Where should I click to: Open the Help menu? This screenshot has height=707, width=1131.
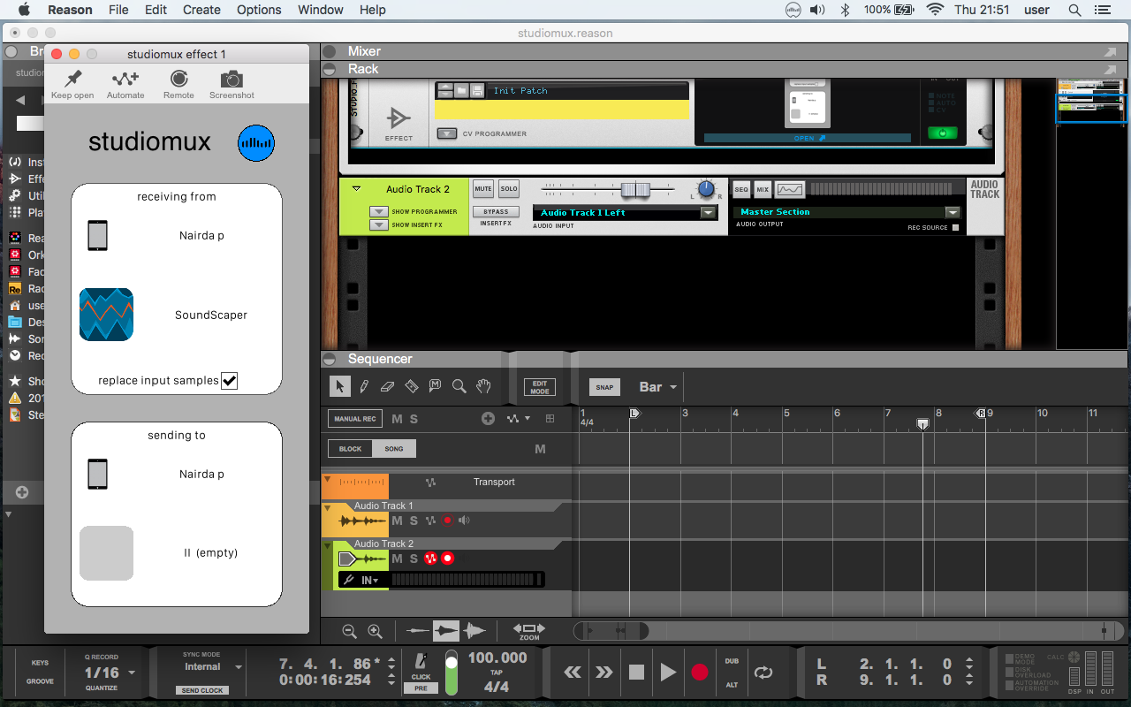coord(372,10)
